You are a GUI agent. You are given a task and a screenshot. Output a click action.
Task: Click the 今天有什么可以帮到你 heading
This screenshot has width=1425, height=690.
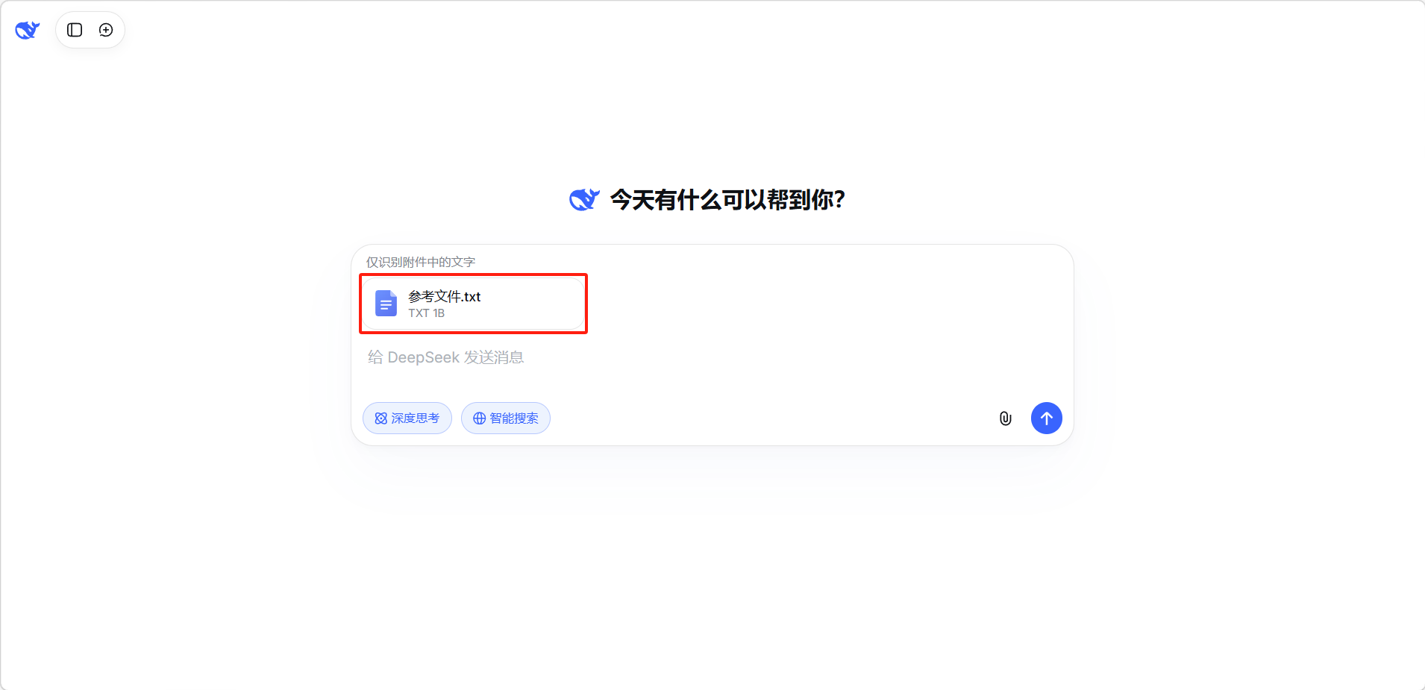tap(727, 200)
